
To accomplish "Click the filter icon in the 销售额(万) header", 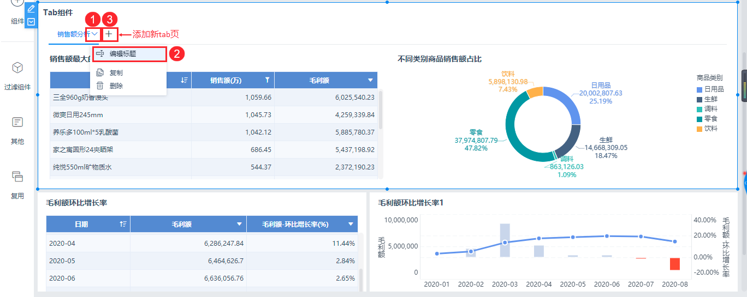I will (267, 80).
